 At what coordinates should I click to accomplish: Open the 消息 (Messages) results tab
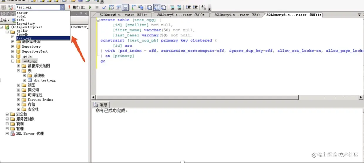tap(100, 105)
